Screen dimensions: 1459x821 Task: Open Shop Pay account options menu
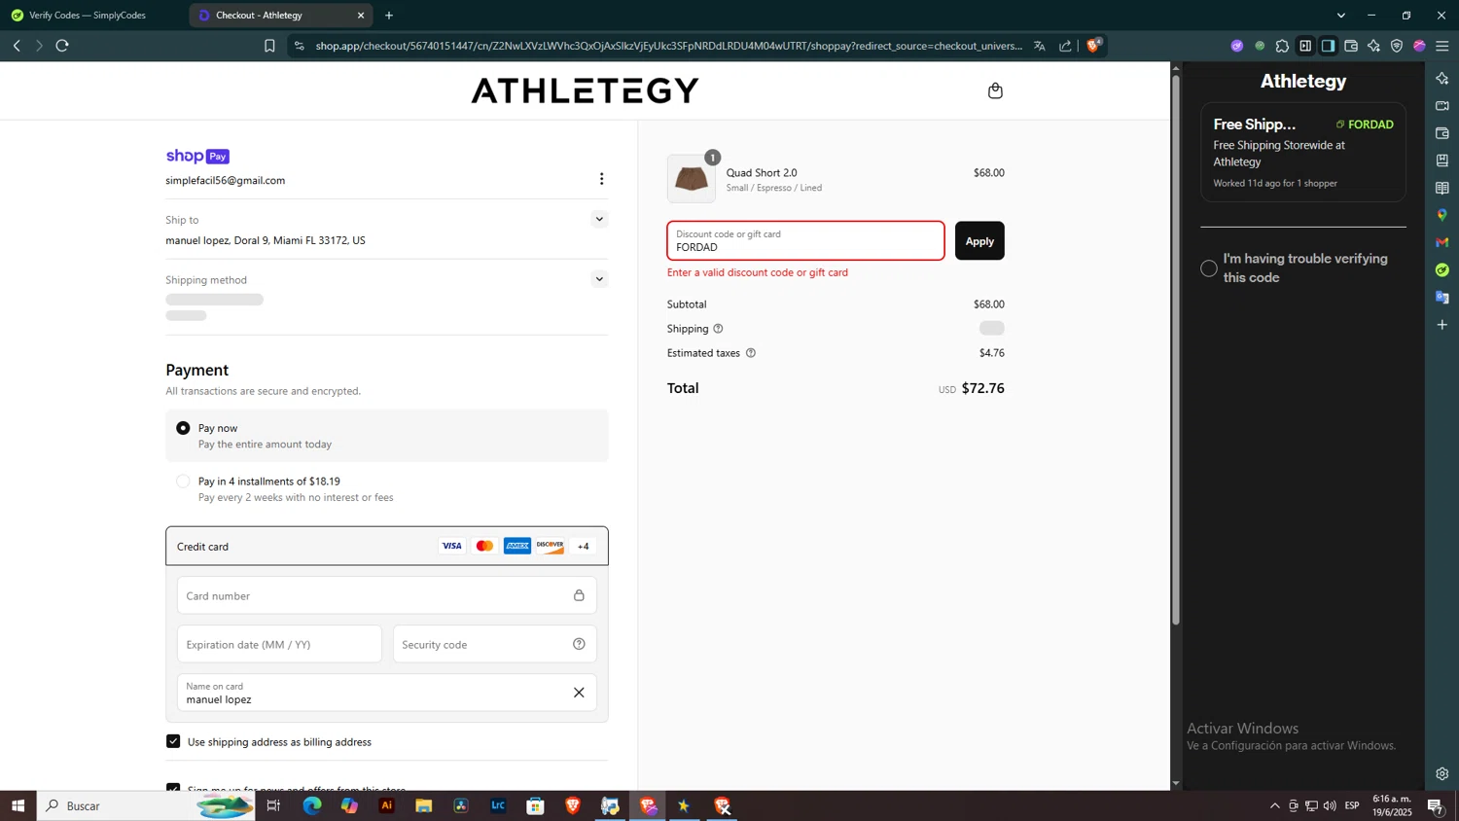(x=601, y=179)
